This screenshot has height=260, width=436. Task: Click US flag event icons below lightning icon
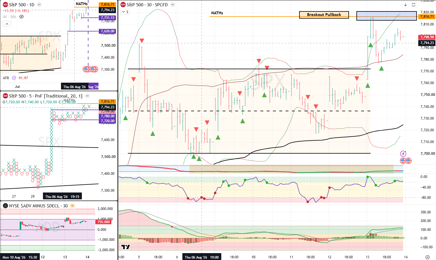tap(406, 160)
